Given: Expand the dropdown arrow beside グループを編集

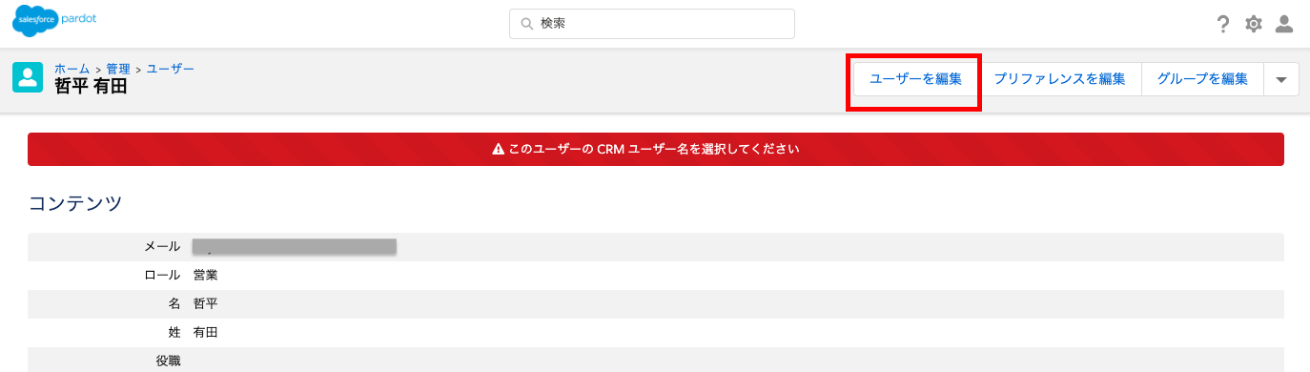Looking at the screenshot, I should [x=1280, y=80].
